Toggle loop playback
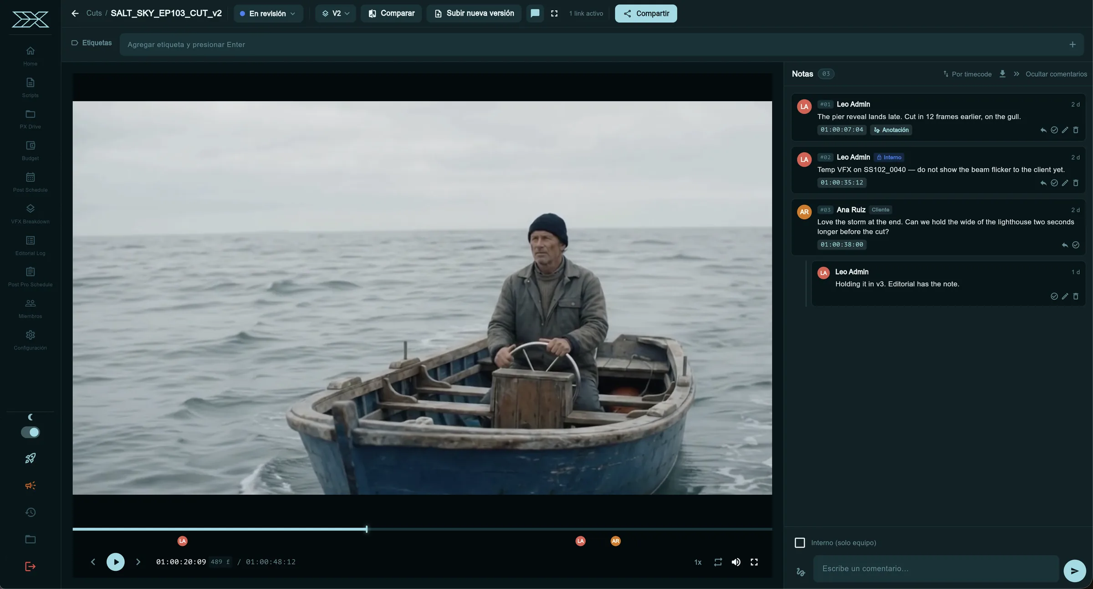The width and height of the screenshot is (1093, 589). click(x=718, y=562)
